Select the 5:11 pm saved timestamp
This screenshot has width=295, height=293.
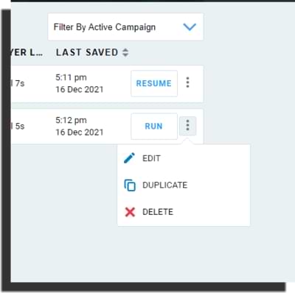pos(71,77)
